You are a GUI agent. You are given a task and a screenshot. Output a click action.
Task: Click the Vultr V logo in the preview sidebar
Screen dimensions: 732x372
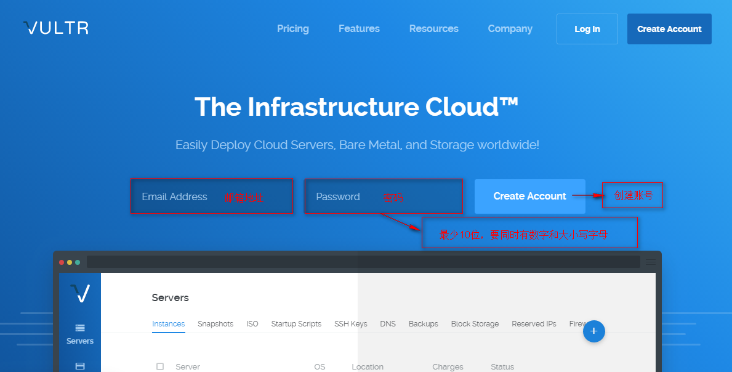pyautogui.click(x=80, y=293)
